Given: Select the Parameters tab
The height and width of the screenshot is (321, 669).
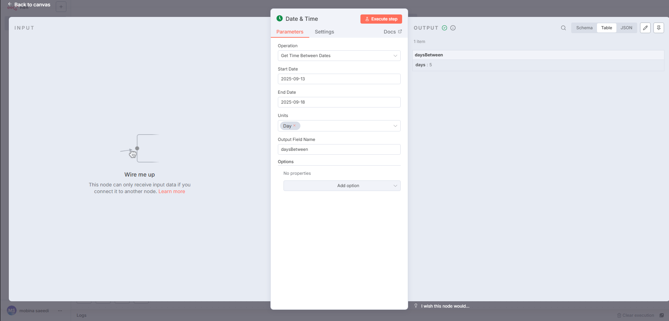Looking at the screenshot, I should pyautogui.click(x=289, y=32).
